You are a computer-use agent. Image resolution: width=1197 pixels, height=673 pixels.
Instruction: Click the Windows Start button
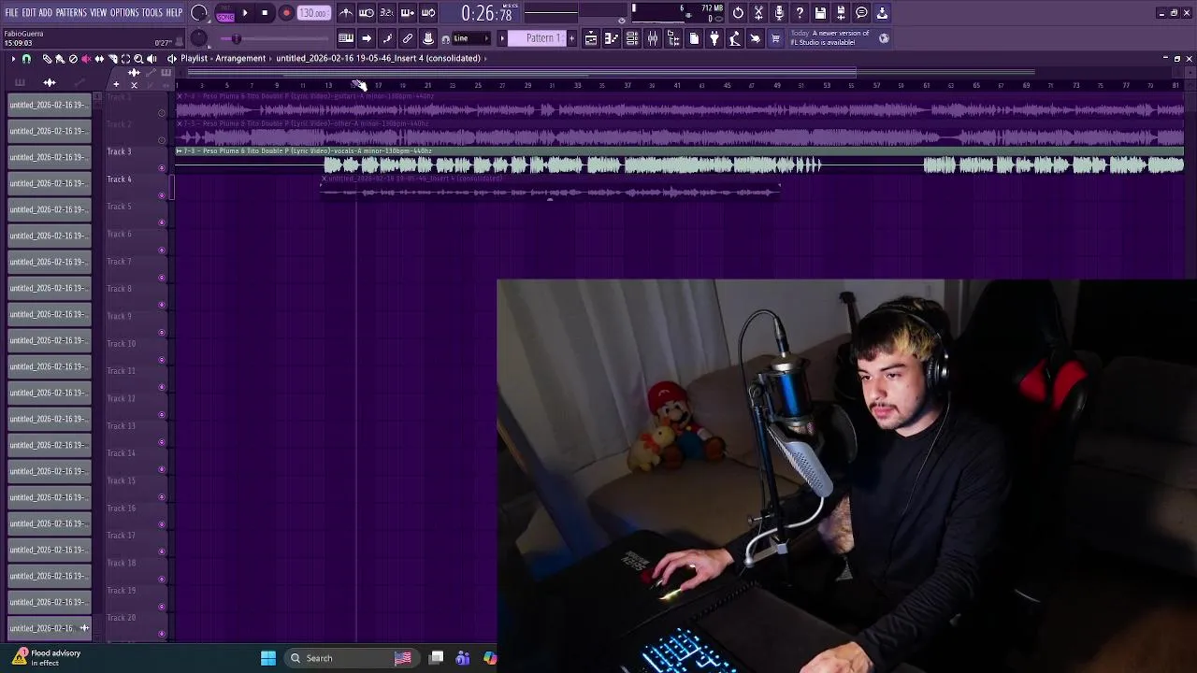pyautogui.click(x=268, y=658)
